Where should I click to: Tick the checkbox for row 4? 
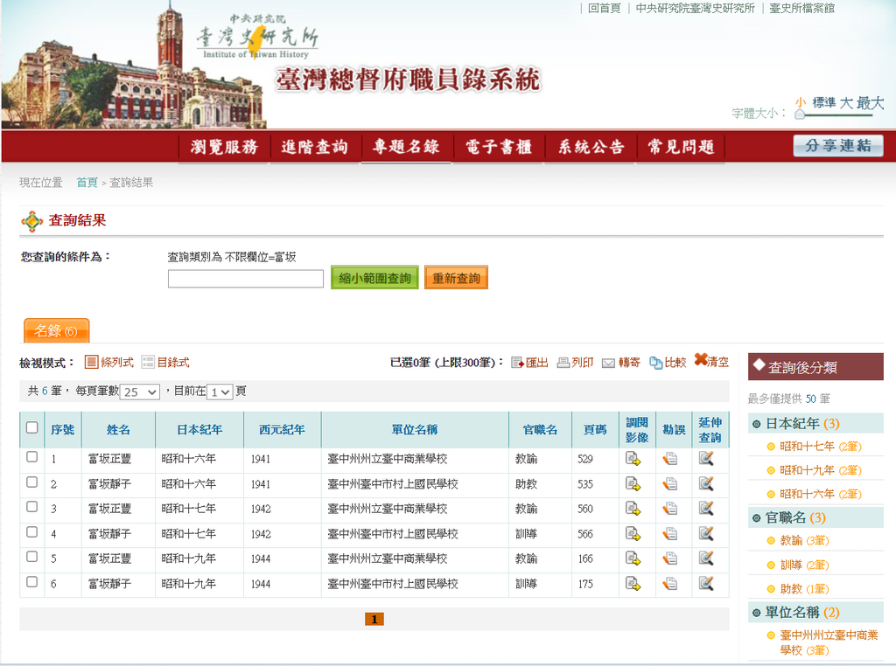(32, 532)
